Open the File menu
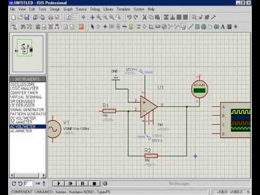This screenshot has width=260, height=195. click(x=12, y=9)
